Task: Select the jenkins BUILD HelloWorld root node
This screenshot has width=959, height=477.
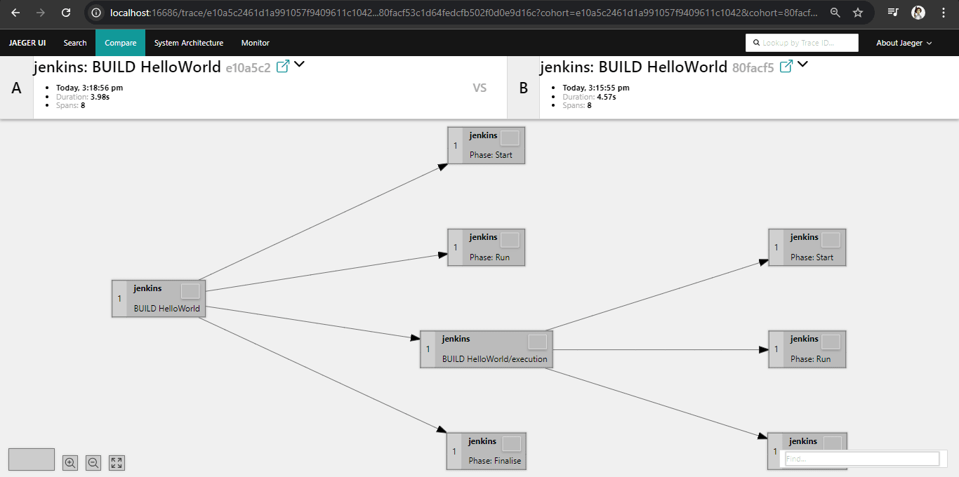Action: coord(159,299)
